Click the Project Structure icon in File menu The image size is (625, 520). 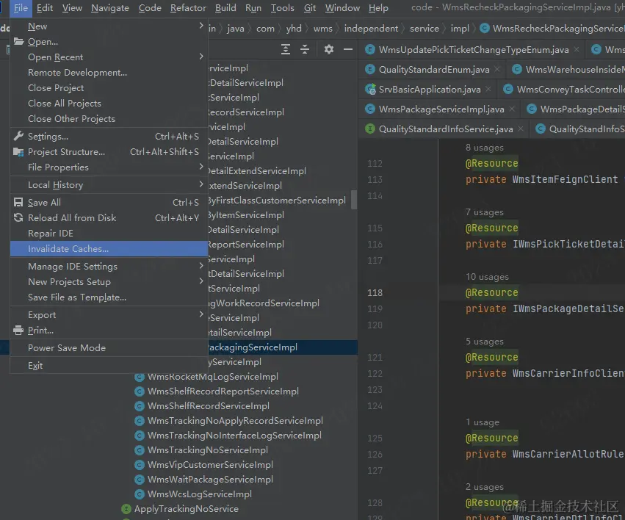[x=18, y=151]
